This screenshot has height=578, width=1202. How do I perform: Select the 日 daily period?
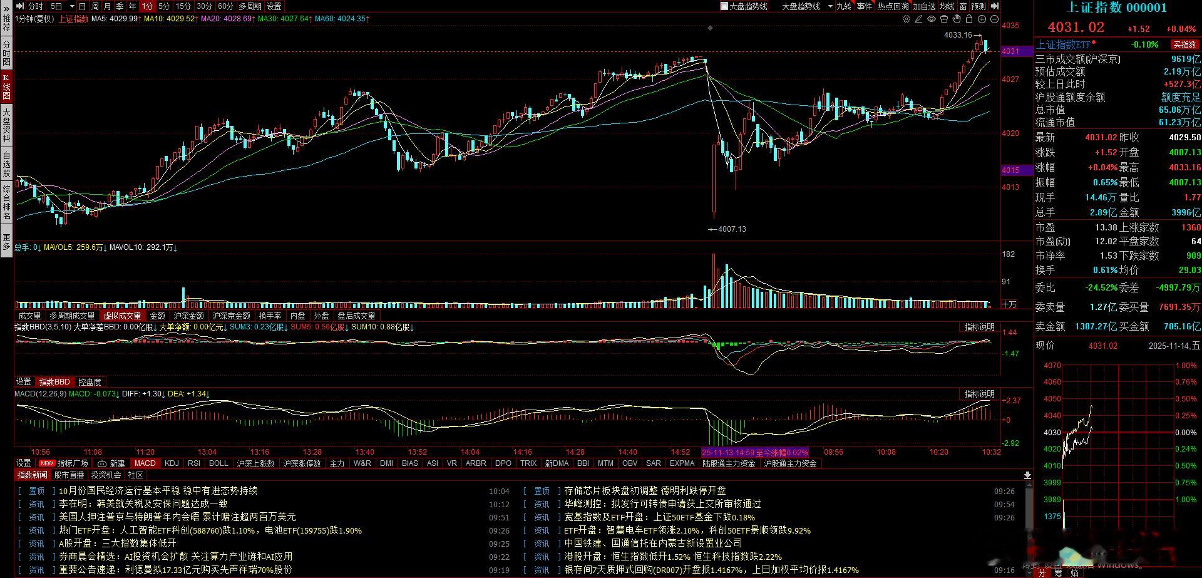83,6
